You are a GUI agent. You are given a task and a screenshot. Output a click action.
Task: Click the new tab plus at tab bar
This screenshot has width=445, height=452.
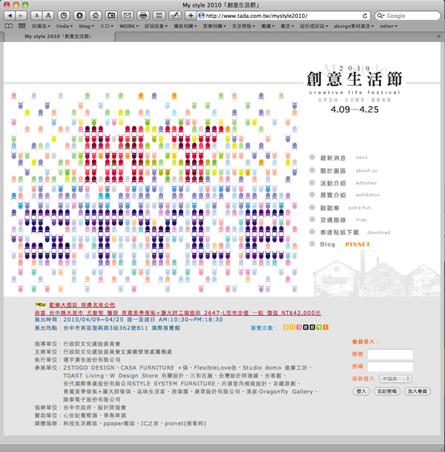(x=438, y=36)
